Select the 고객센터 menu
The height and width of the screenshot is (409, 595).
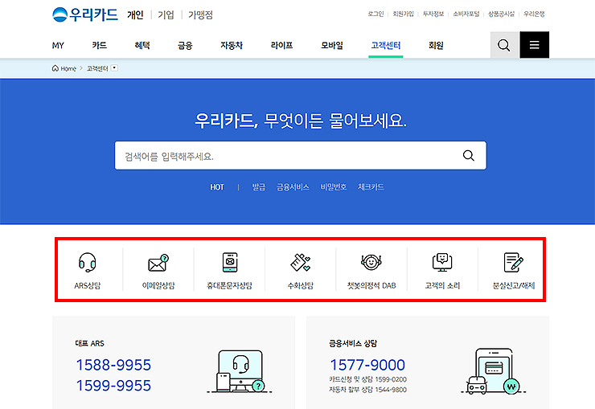tap(386, 46)
